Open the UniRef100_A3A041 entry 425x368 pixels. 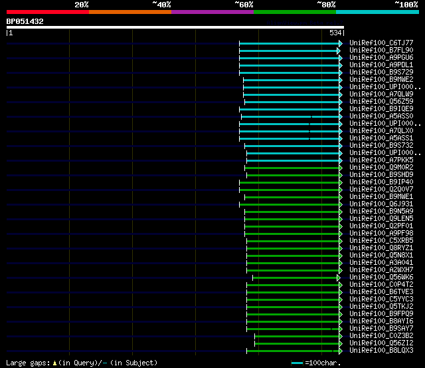coord(381,263)
